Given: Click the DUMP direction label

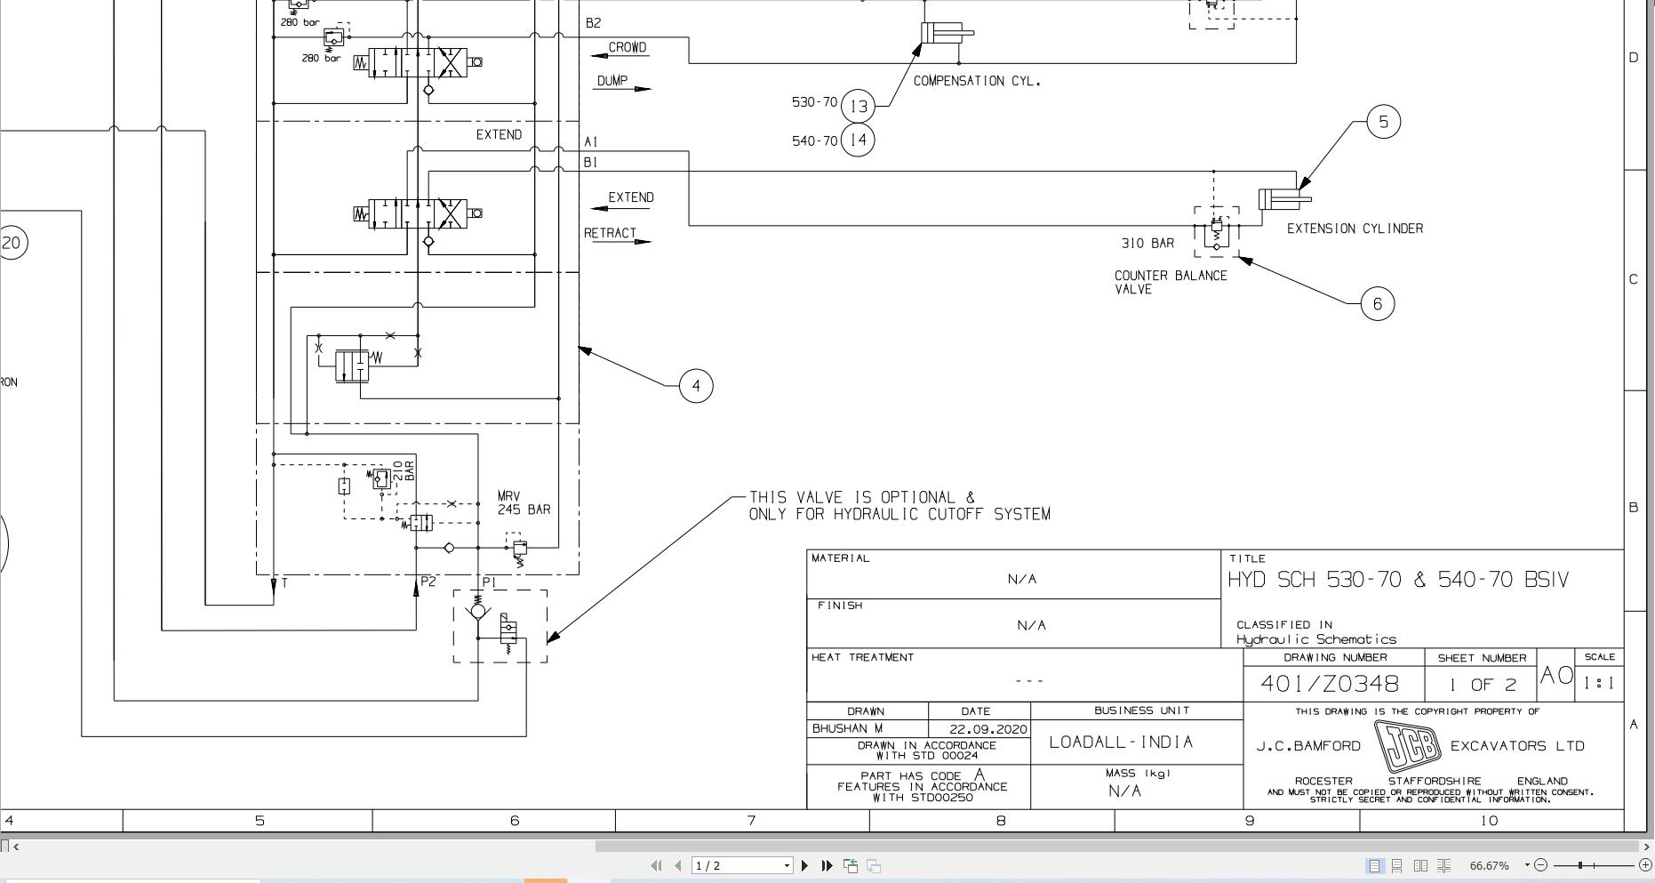Looking at the screenshot, I should (x=612, y=81).
